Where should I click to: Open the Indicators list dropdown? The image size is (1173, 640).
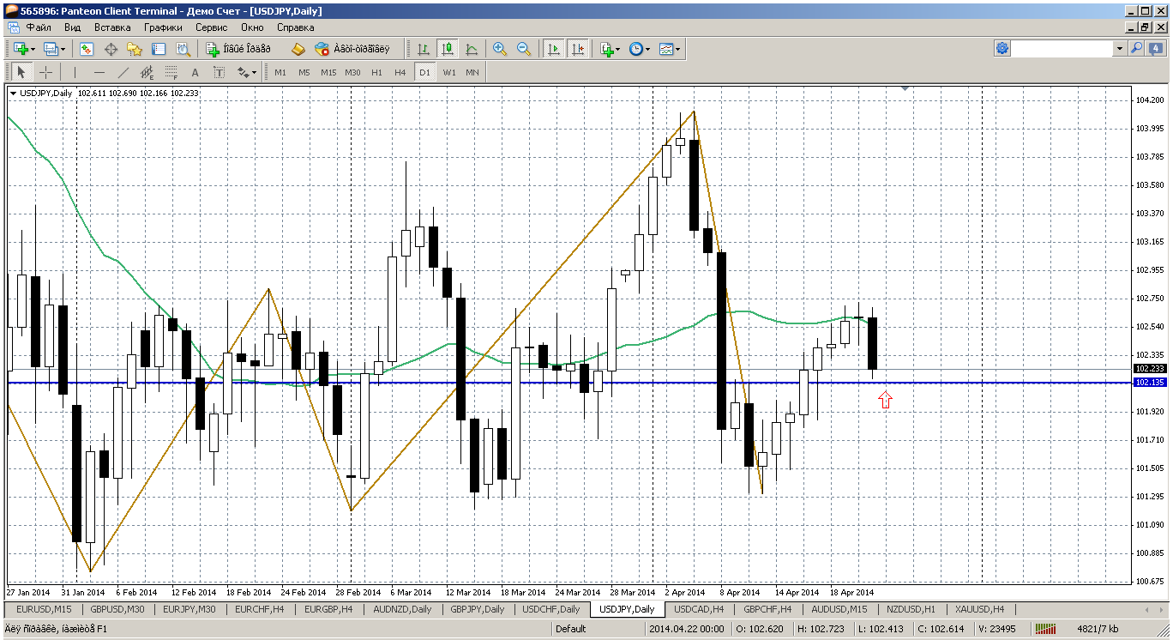tap(610, 49)
